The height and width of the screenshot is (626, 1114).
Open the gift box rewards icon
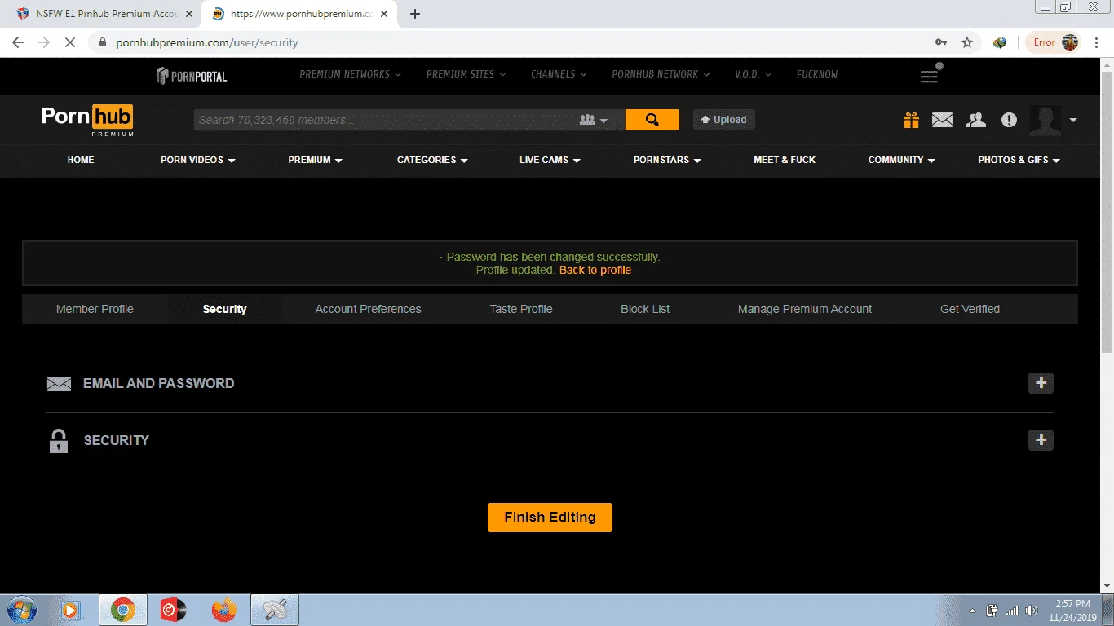click(911, 120)
